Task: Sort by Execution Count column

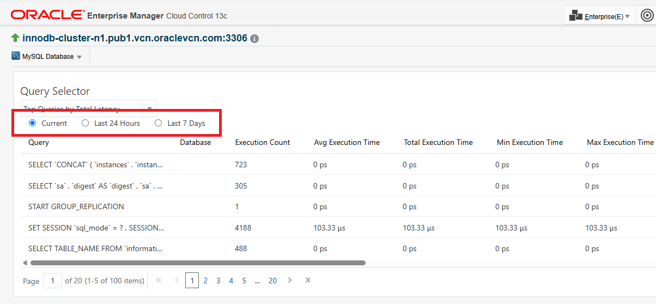Action: 263,142
